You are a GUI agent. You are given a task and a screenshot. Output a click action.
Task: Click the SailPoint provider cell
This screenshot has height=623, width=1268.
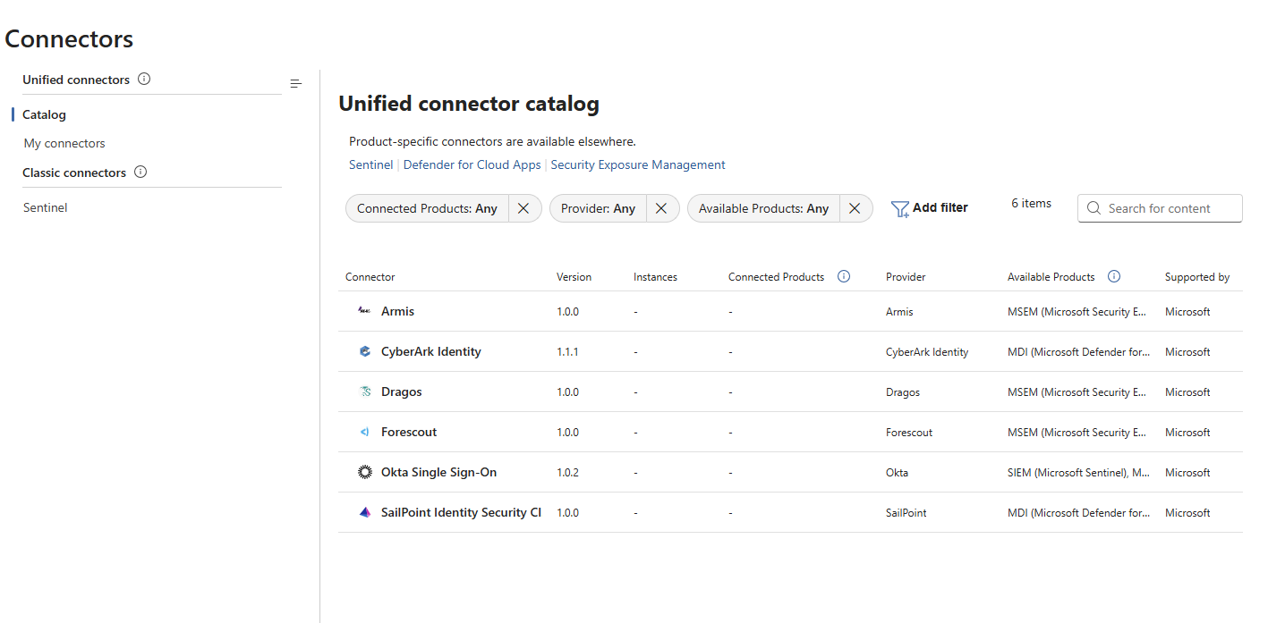[906, 513]
